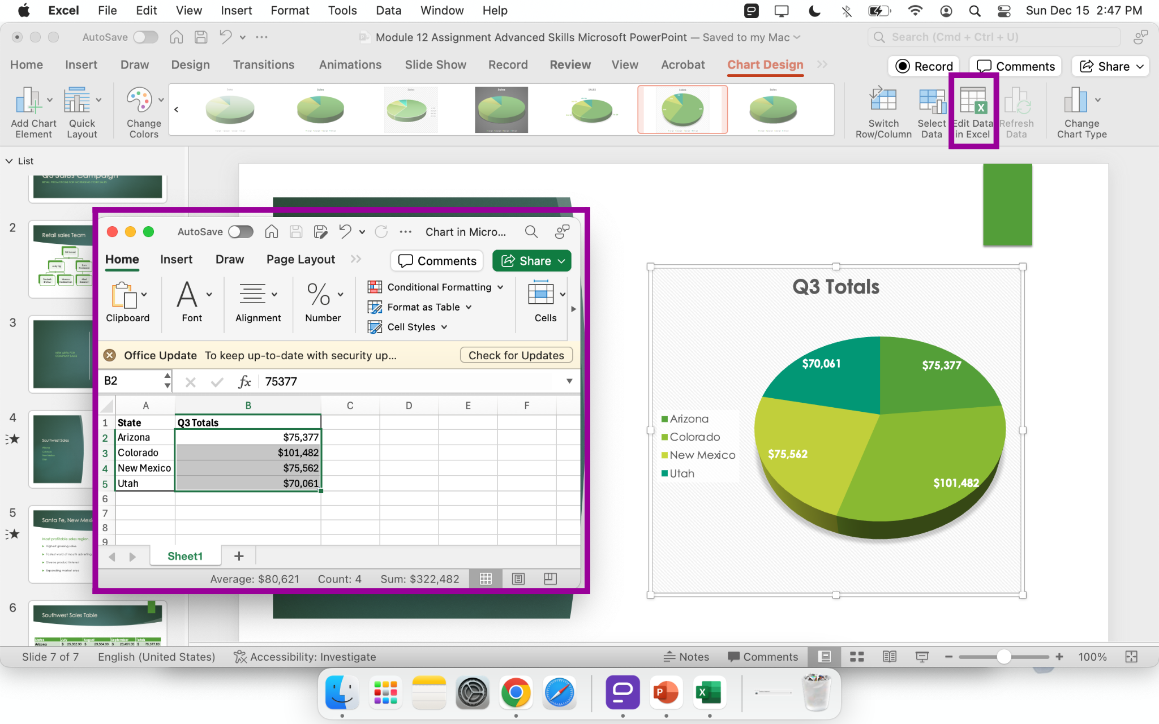Click Select Data icon
1159x724 pixels.
pos(932,100)
